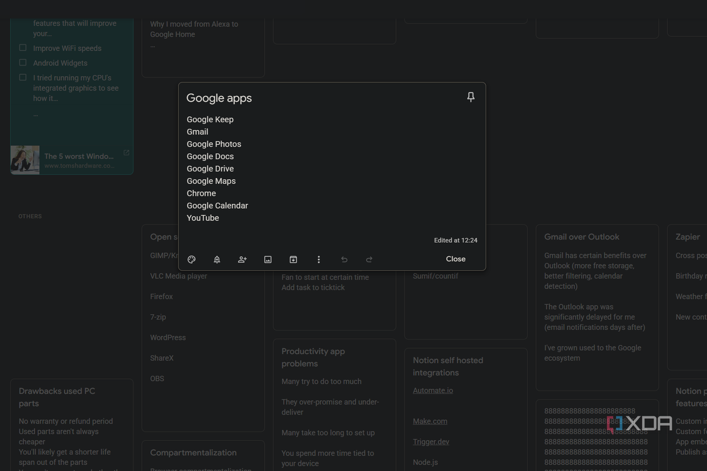Click the YouTube line in note

pos(203,218)
